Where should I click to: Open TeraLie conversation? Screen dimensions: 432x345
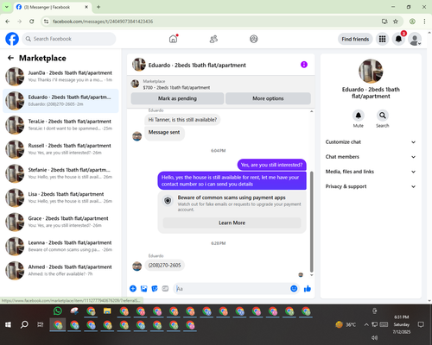(x=60, y=125)
